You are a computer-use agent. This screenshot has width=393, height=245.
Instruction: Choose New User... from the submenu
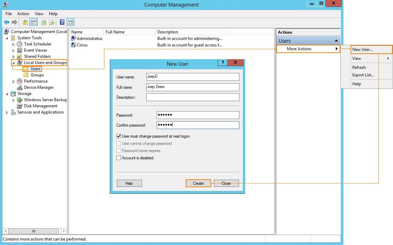(362, 50)
